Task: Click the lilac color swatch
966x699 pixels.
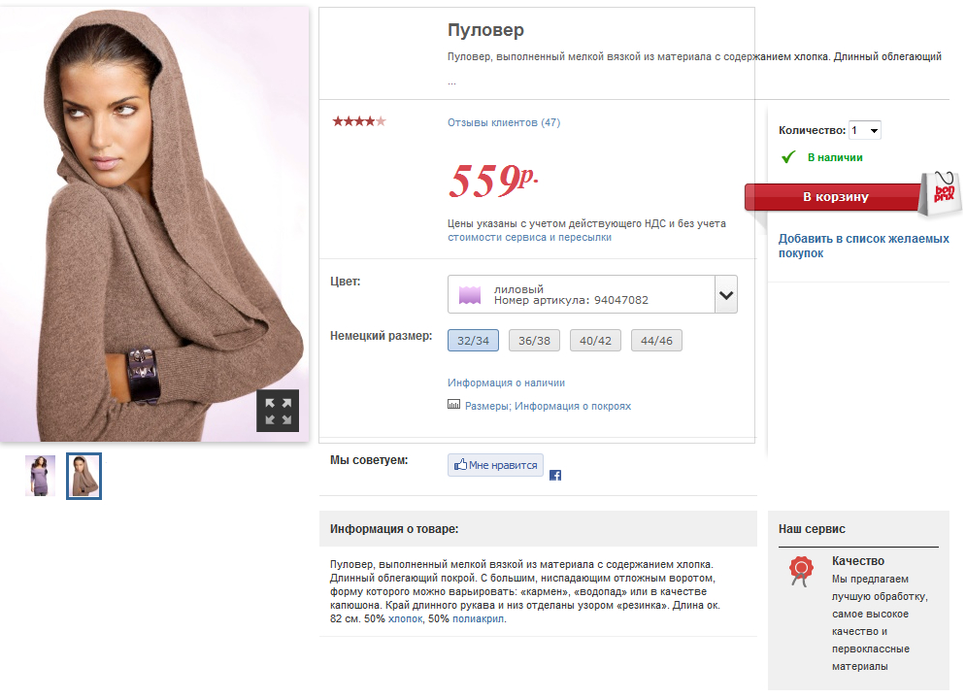Action: point(471,295)
